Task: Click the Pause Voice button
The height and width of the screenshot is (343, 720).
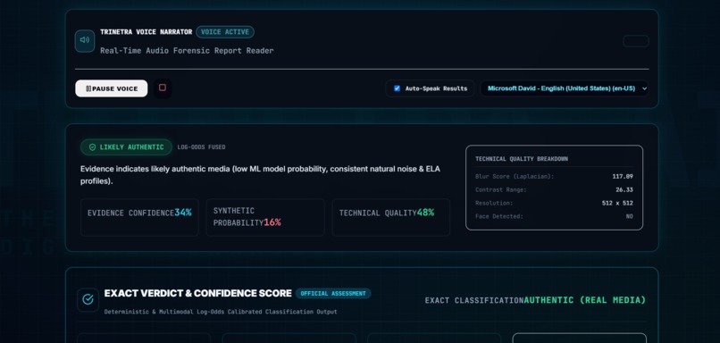Action: pyautogui.click(x=112, y=88)
